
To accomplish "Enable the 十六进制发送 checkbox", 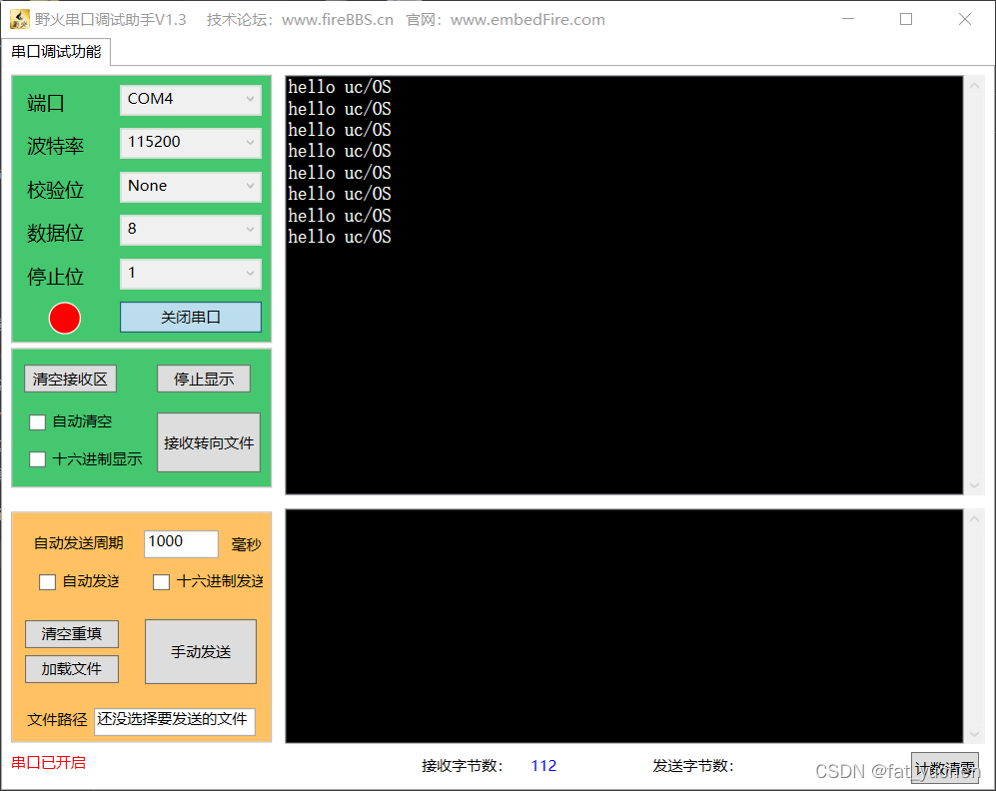I will pyautogui.click(x=162, y=582).
